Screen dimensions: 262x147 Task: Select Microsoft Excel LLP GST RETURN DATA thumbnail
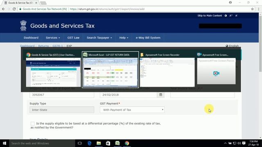[x=110, y=70]
